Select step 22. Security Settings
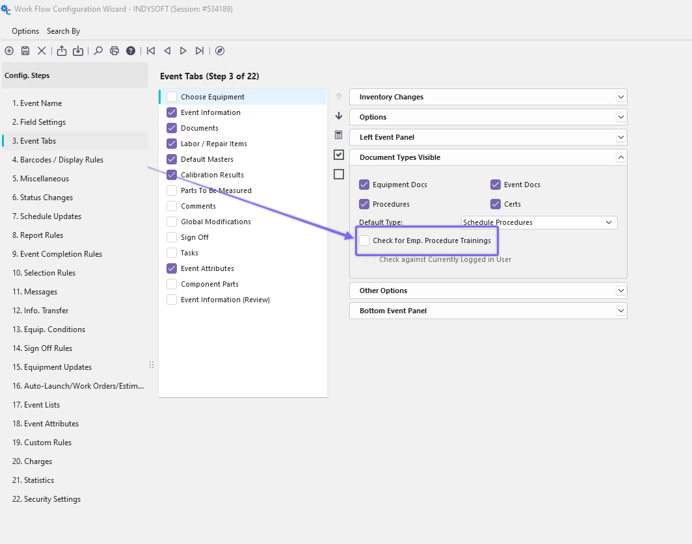This screenshot has height=544, width=692. coord(46,499)
